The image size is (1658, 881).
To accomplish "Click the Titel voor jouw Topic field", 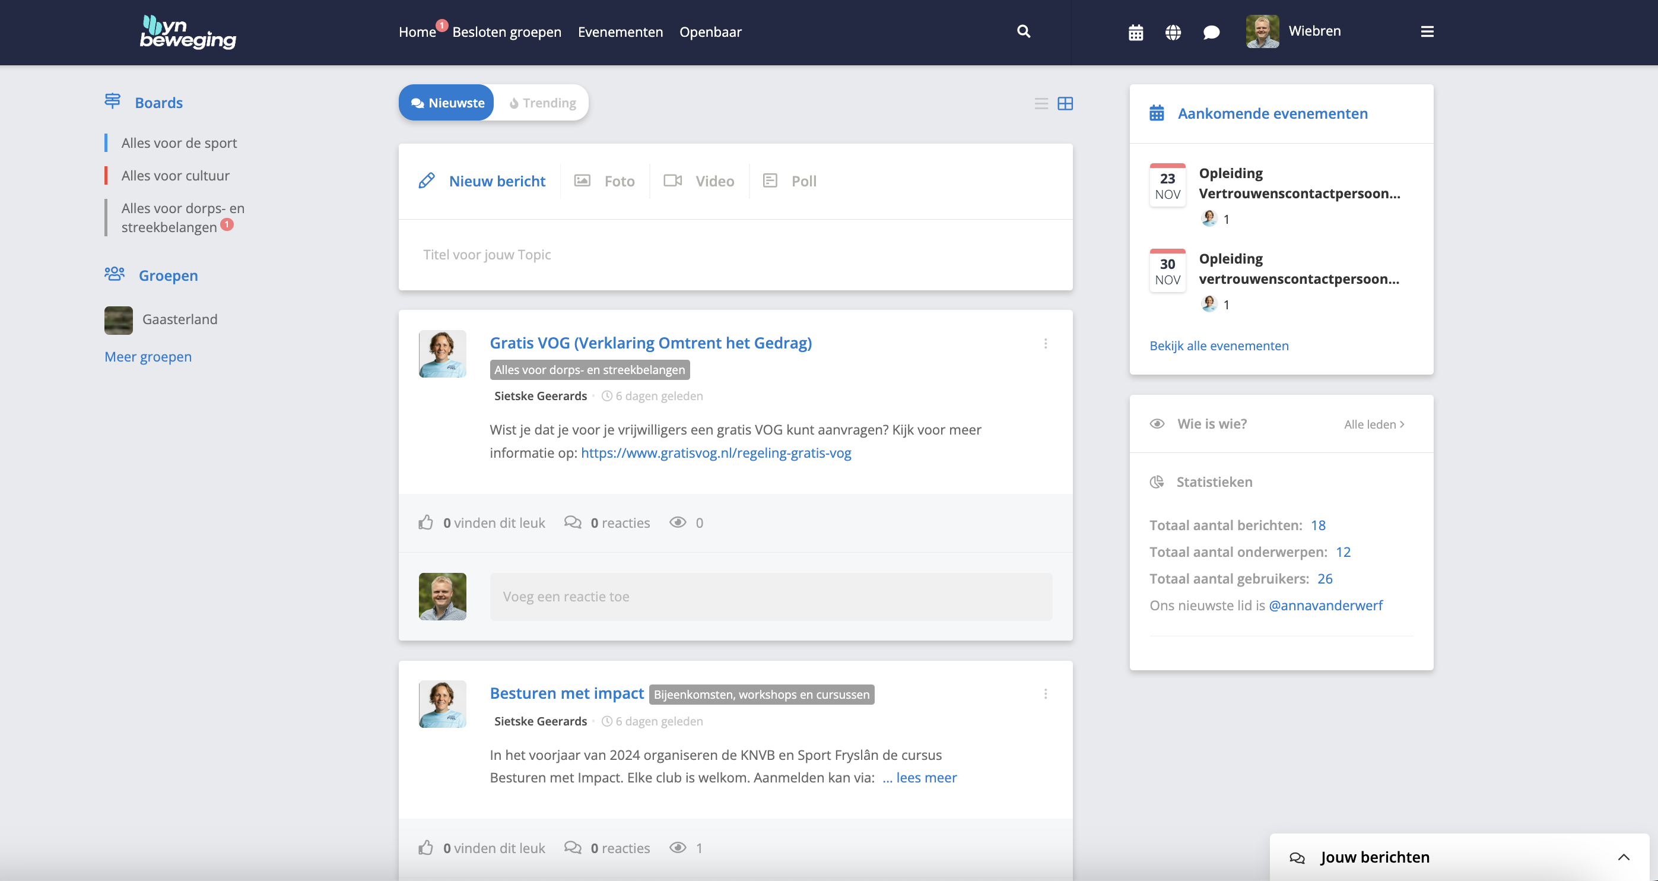I will [x=736, y=254].
